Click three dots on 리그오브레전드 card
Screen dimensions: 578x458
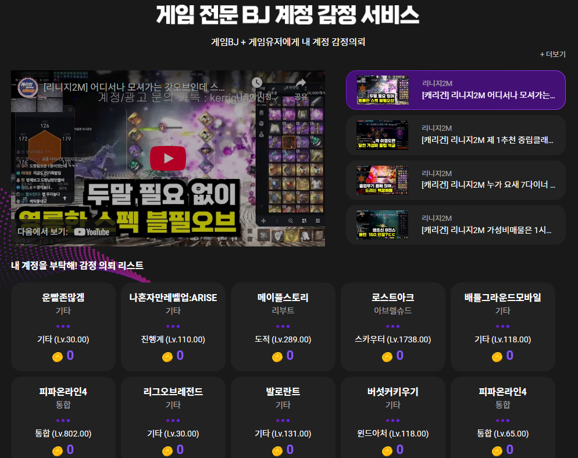173,420
